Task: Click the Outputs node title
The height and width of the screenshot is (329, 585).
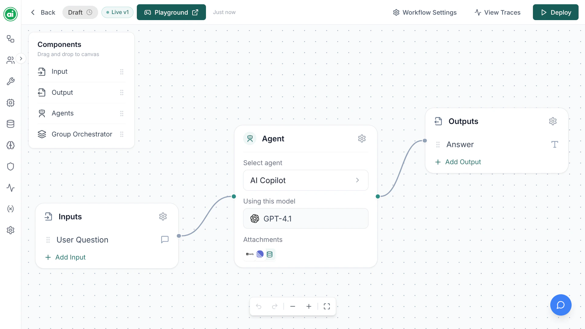Action: tap(463, 121)
